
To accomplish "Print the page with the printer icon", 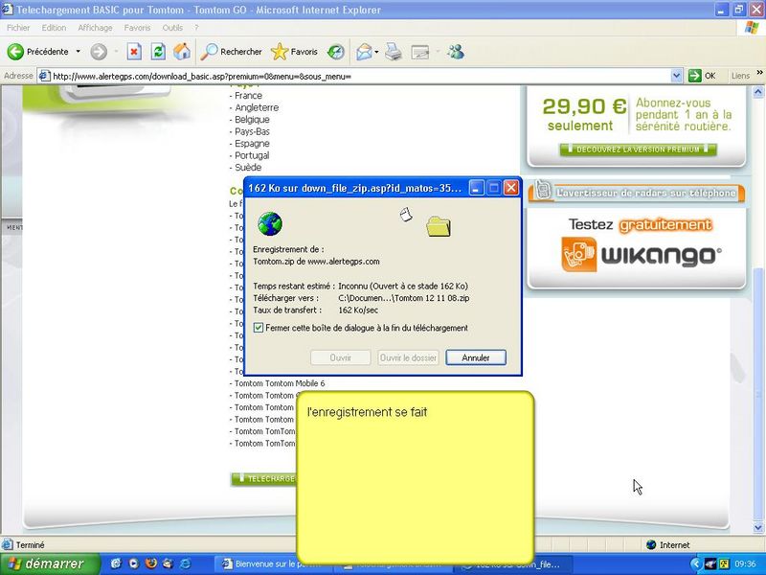I will (x=394, y=52).
